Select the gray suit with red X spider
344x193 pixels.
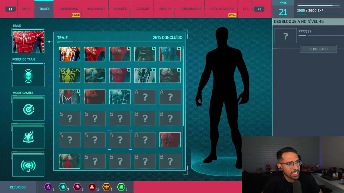[70, 161]
